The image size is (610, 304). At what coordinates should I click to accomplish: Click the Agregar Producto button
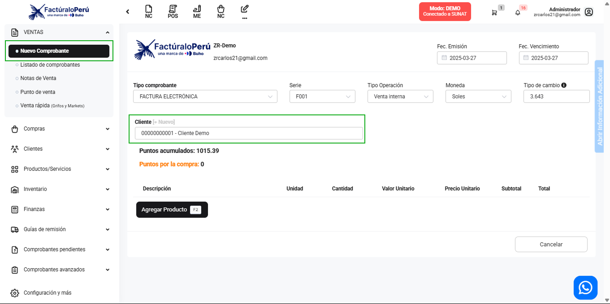[x=172, y=209]
